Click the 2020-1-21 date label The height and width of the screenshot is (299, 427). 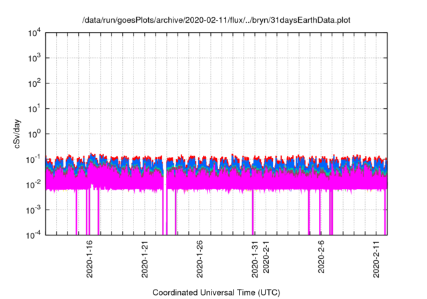(145, 259)
